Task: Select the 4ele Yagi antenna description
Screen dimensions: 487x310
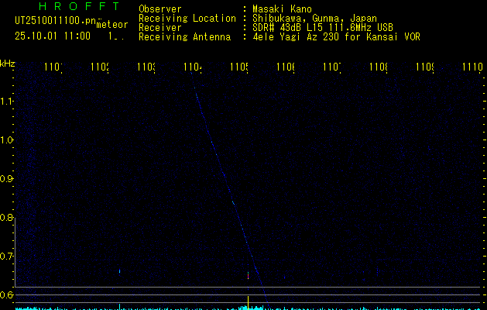Action: 336,36
